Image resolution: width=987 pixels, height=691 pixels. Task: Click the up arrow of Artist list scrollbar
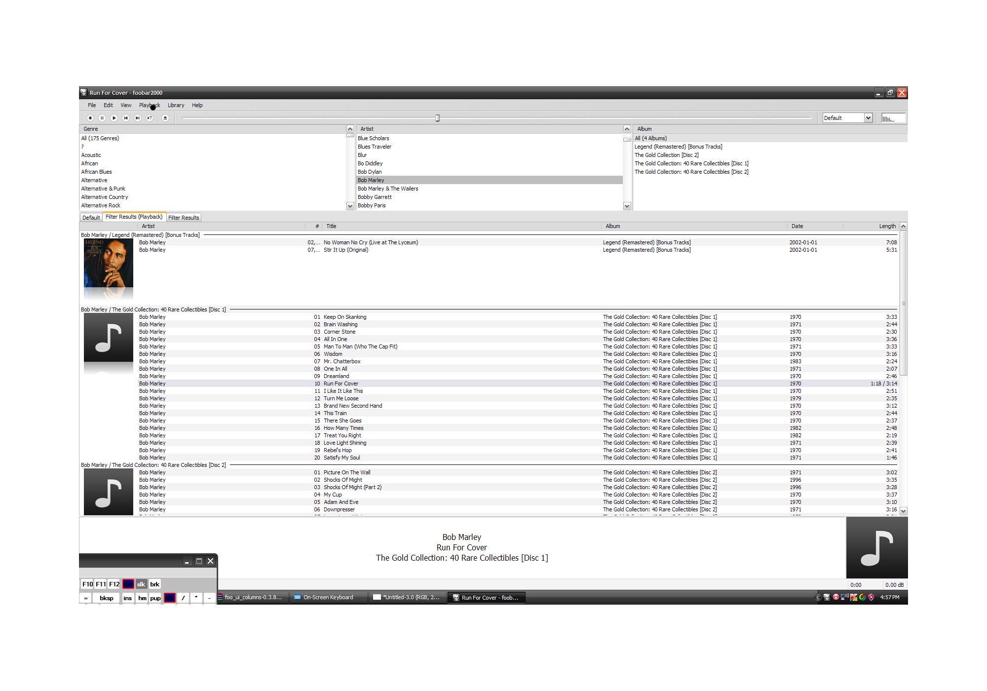[627, 129]
